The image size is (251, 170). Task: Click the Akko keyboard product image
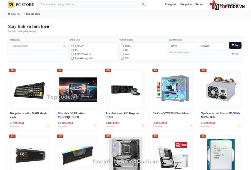point(30,90)
